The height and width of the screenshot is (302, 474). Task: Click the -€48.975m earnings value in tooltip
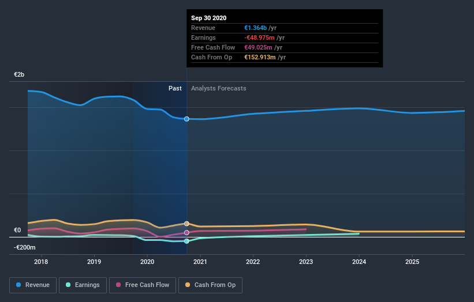pos(259,37)
